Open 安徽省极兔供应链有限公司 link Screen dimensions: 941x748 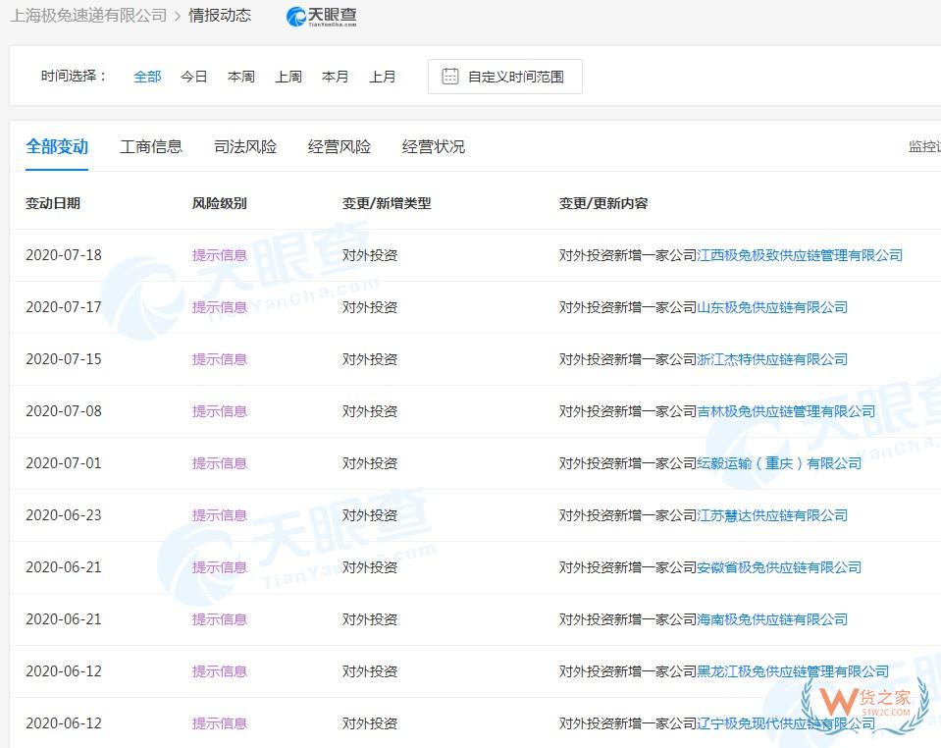[779, 567]
